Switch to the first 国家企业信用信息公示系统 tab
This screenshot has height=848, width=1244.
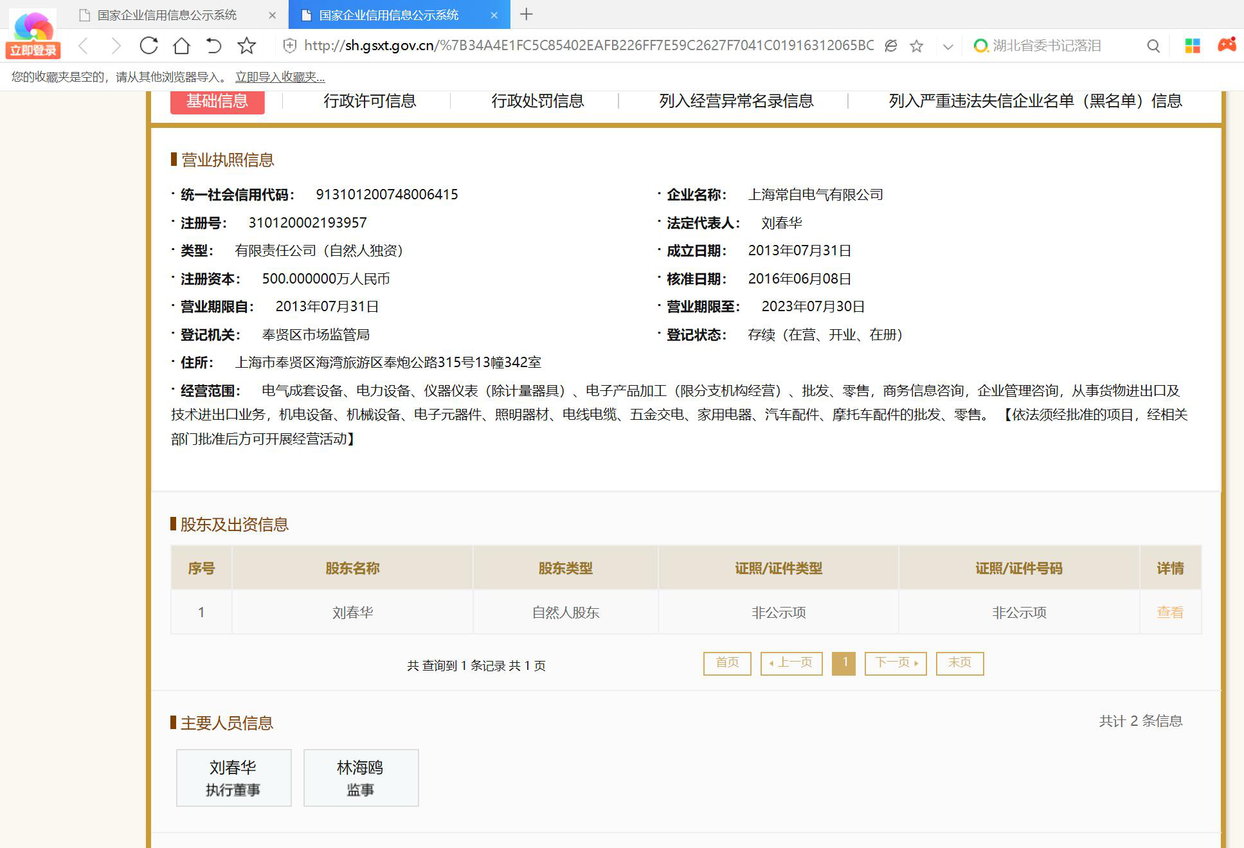(x=167, y=15)
